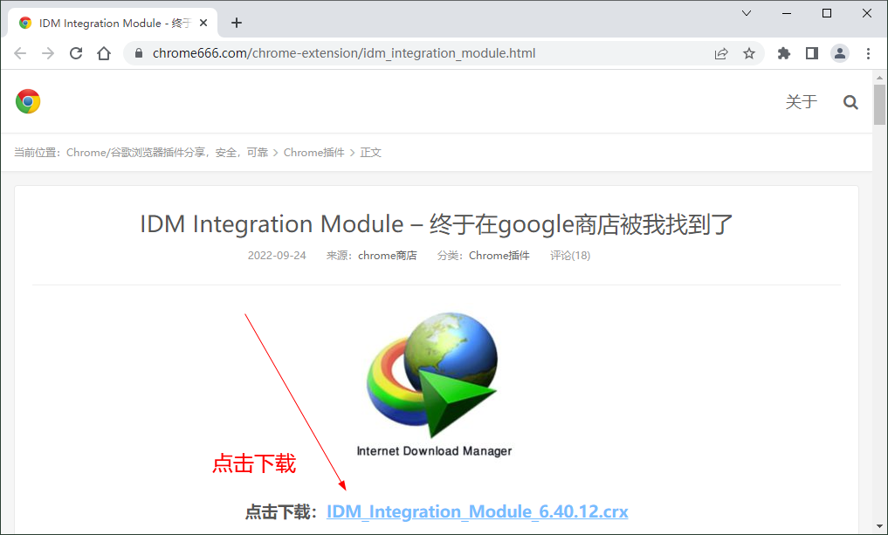Share this page from the address bar
The width and height of the screenshot is (888, 535).
click(x=721, y=54)
